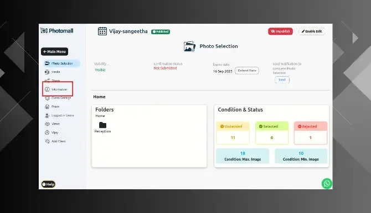Click the Extend Date button
Image resolution: width=371 pixels, height=213 pixels.
(247, 71)
